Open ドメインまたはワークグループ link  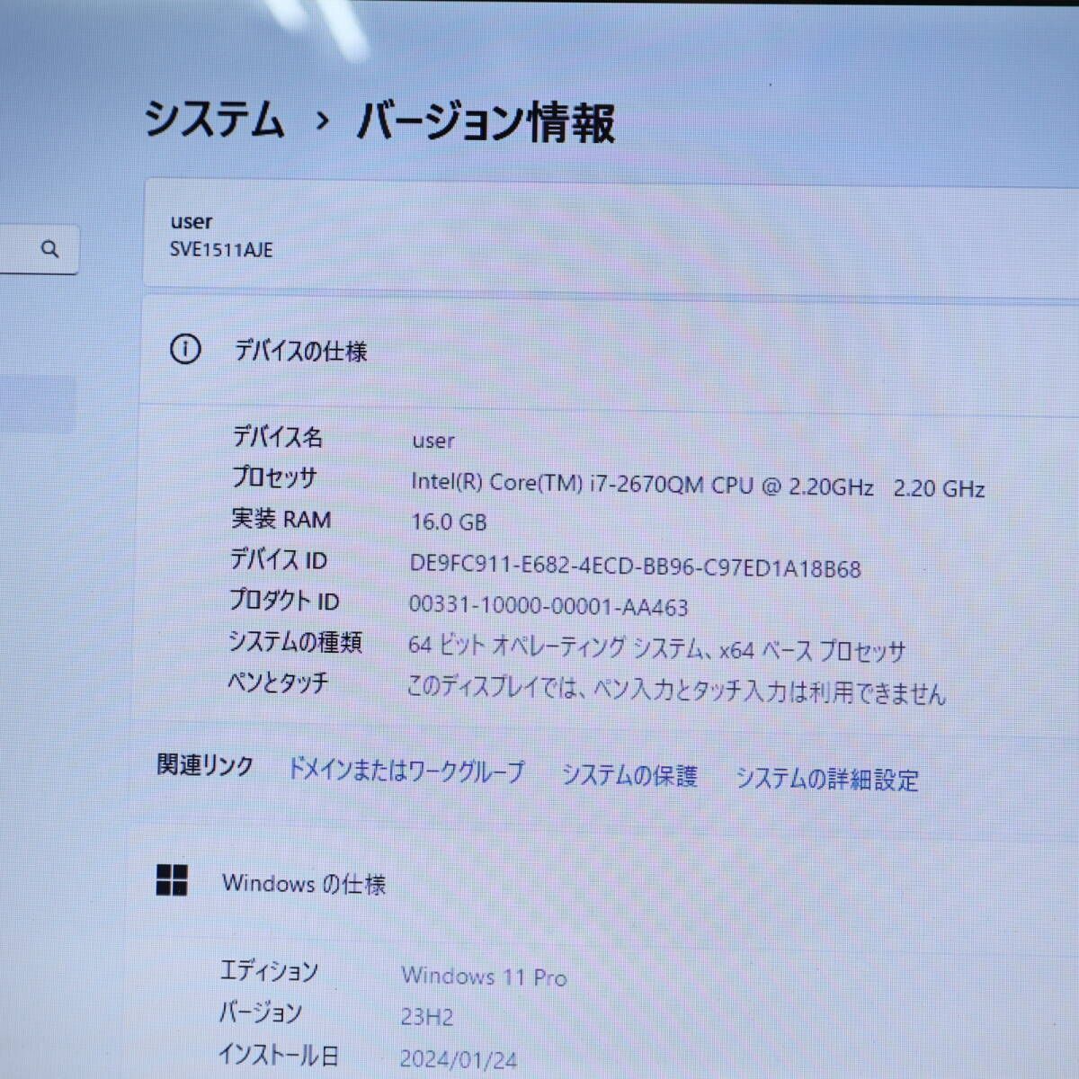click(x=405, y=771)
